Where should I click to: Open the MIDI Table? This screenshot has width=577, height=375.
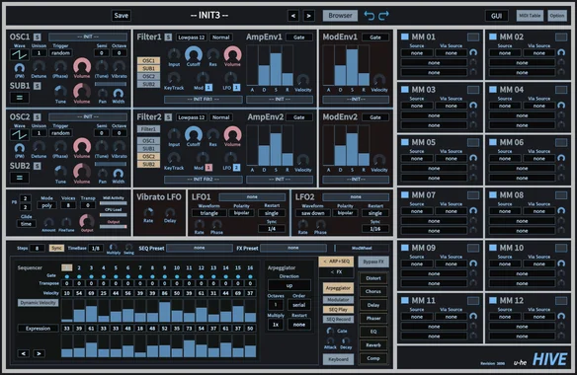click(530, 16)
